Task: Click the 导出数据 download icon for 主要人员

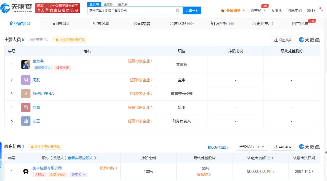Action: pos(276,40)
